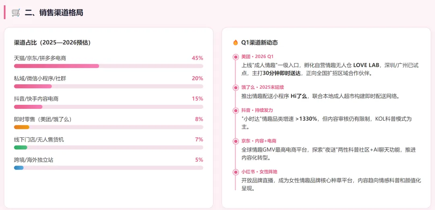Click the blue 跨境/海外独立站 progress bar

point(19,168)
